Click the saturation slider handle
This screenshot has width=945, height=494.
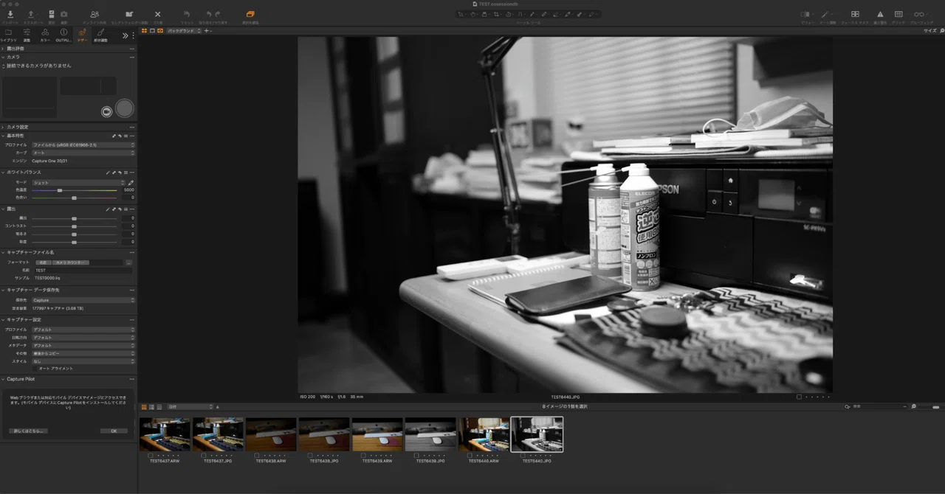coord(74,242)
